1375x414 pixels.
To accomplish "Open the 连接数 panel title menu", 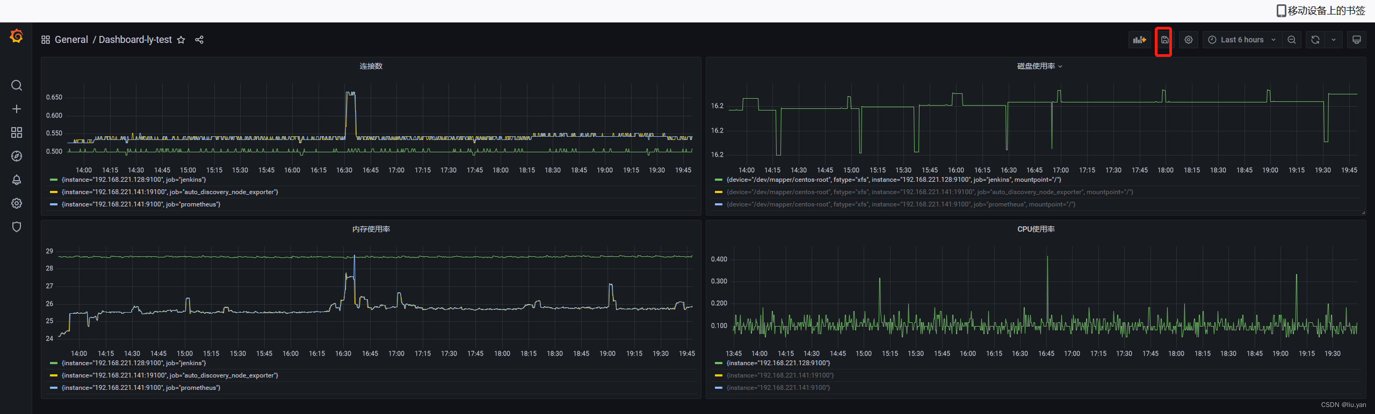I will pyautogui.click(x=371, y=66).
